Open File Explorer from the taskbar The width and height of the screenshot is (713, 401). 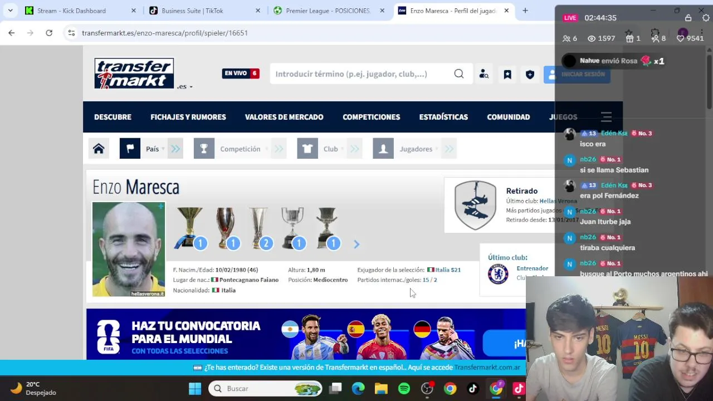pos(381,389)
